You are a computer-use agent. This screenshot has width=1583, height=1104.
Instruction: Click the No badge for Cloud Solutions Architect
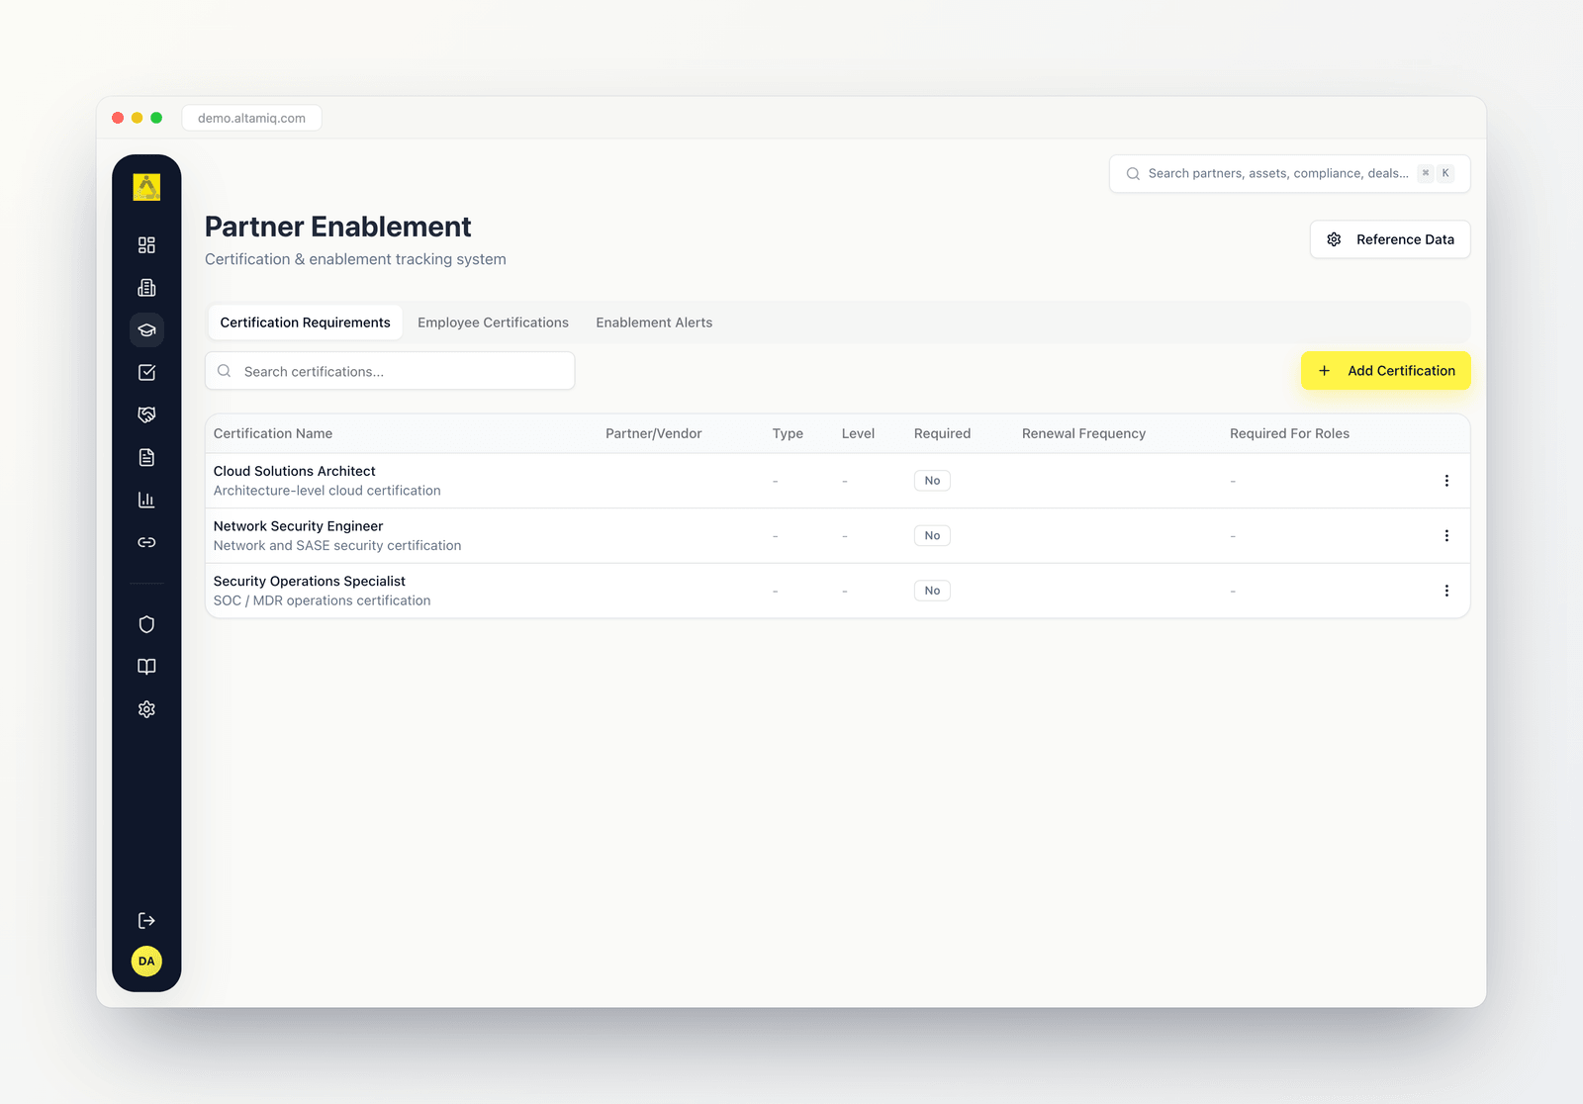(x=932, y=481)
